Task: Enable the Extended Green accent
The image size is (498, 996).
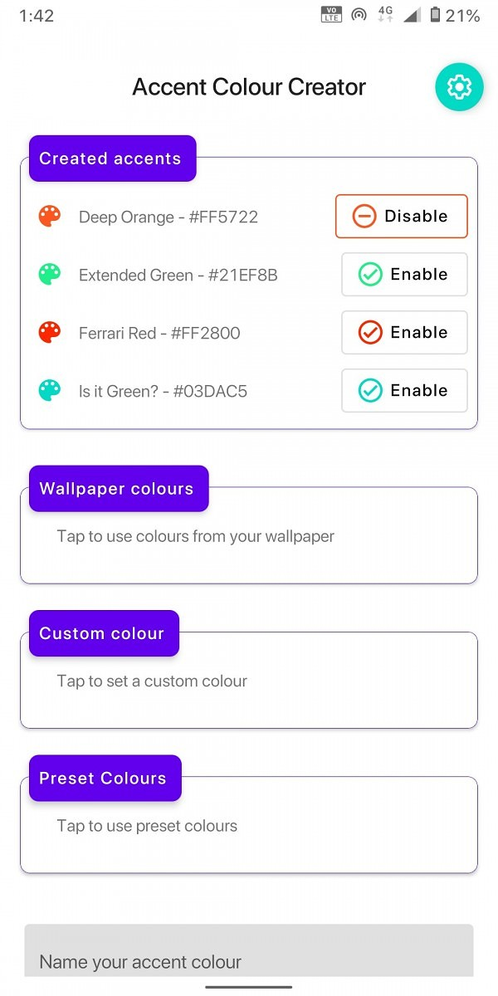Action: click(x=404, y=275)
